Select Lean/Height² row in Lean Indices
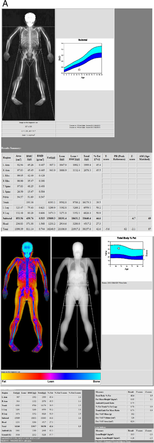The image size is (154, 443). pyautogui.click(x=124, y=431)
